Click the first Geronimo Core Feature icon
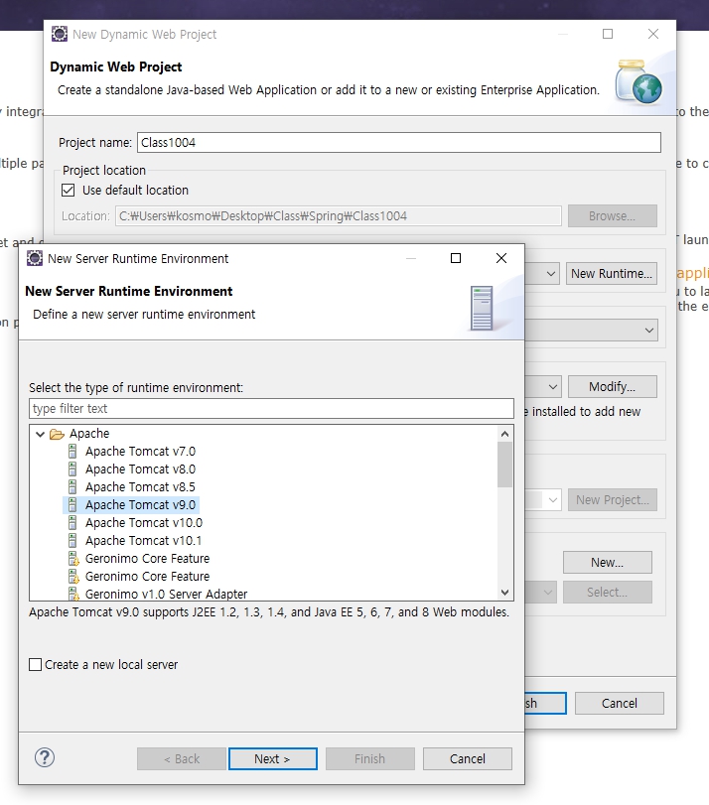The image size is (709, 805). point(73,559)
